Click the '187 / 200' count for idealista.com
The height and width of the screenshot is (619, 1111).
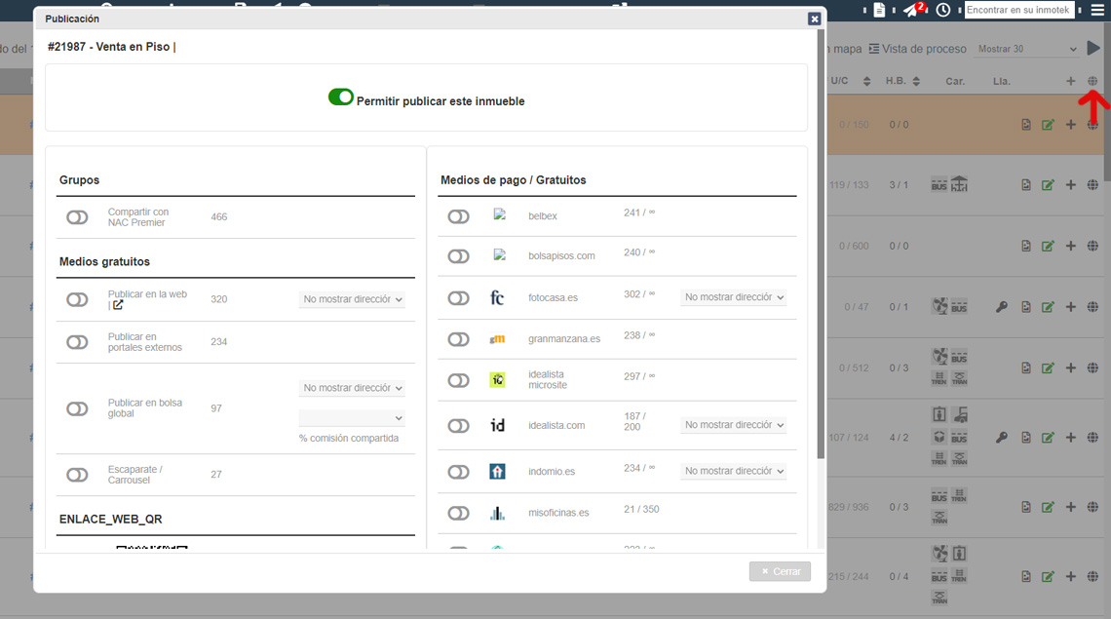tap(634, 421)
